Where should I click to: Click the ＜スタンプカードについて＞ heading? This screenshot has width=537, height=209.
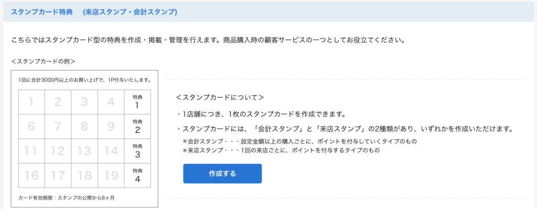tap(220, 97)
